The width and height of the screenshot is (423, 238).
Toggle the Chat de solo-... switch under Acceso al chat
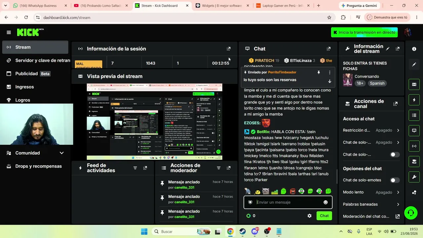[395, 154]
